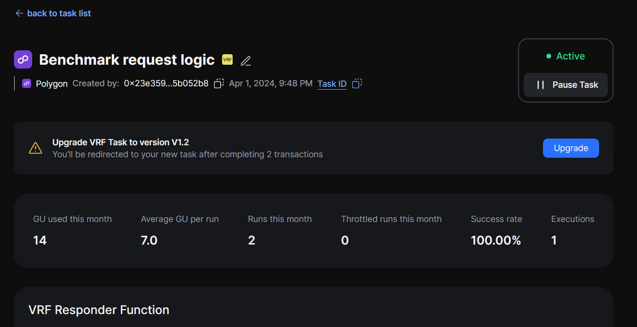This screenshot has height=327, width=637.
Task: Click the Success rate label
Action: point(496,219)
